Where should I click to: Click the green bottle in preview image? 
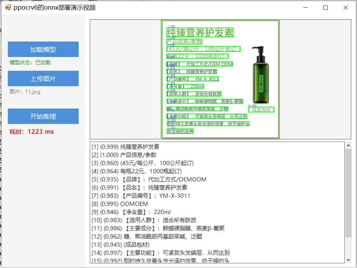(260, 75)
